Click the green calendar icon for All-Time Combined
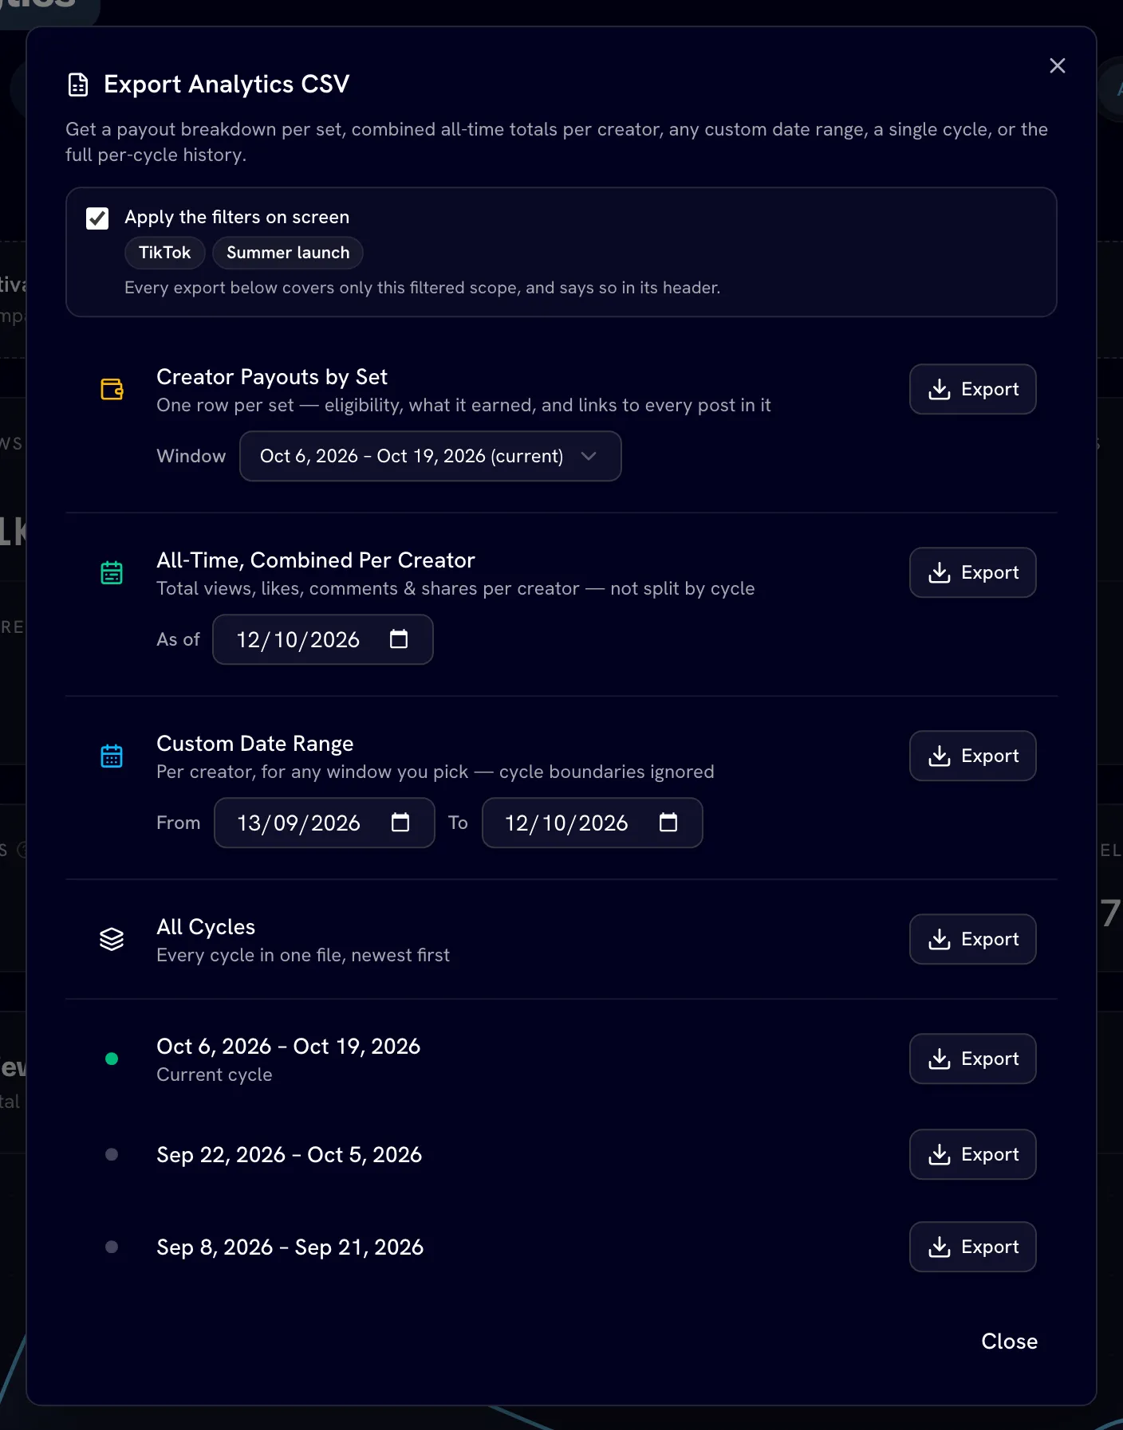 112,572
